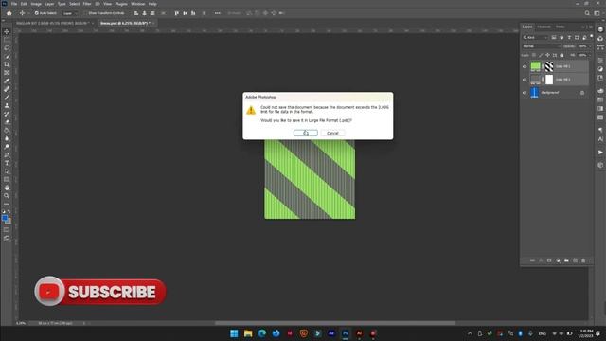
Task: Select the Eyedropper tool
Action: coord(7,81)
